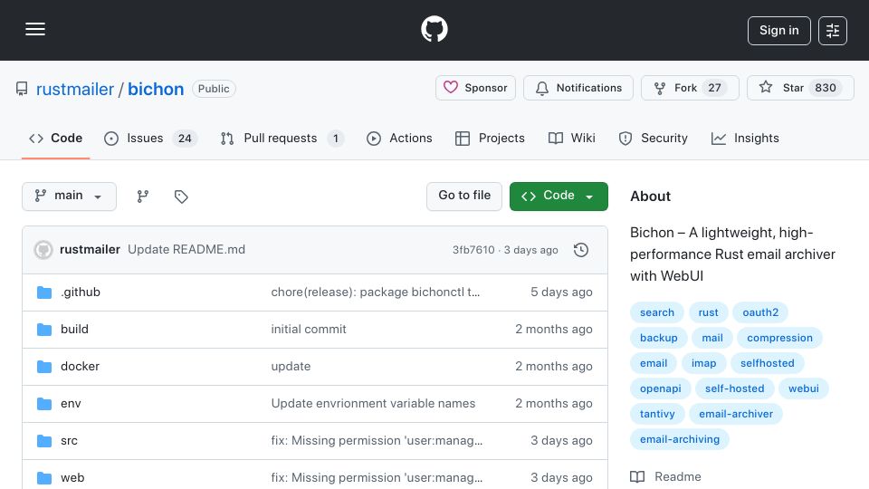869x489 pixels.
Task: Click the Sign in button
Action: pyautogui.click(x=778, y=31)
